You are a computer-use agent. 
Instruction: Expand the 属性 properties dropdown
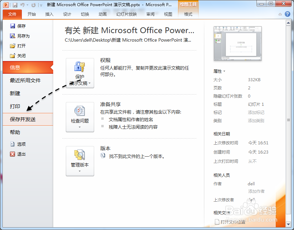219,71
